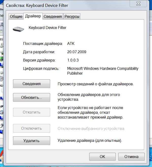This screenshot has width=152, height=167.
Task: Click the driver rollback description text
Action: (90, 113)
